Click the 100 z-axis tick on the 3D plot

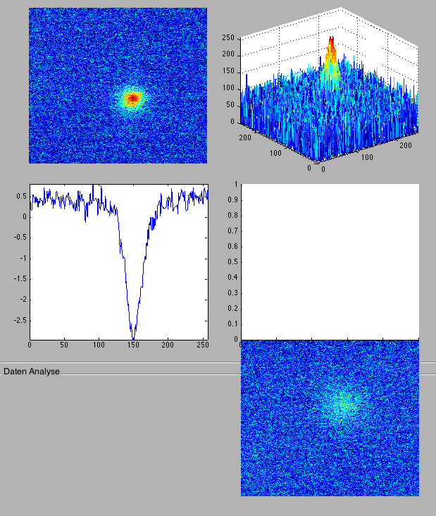click(x=228, y=88)
